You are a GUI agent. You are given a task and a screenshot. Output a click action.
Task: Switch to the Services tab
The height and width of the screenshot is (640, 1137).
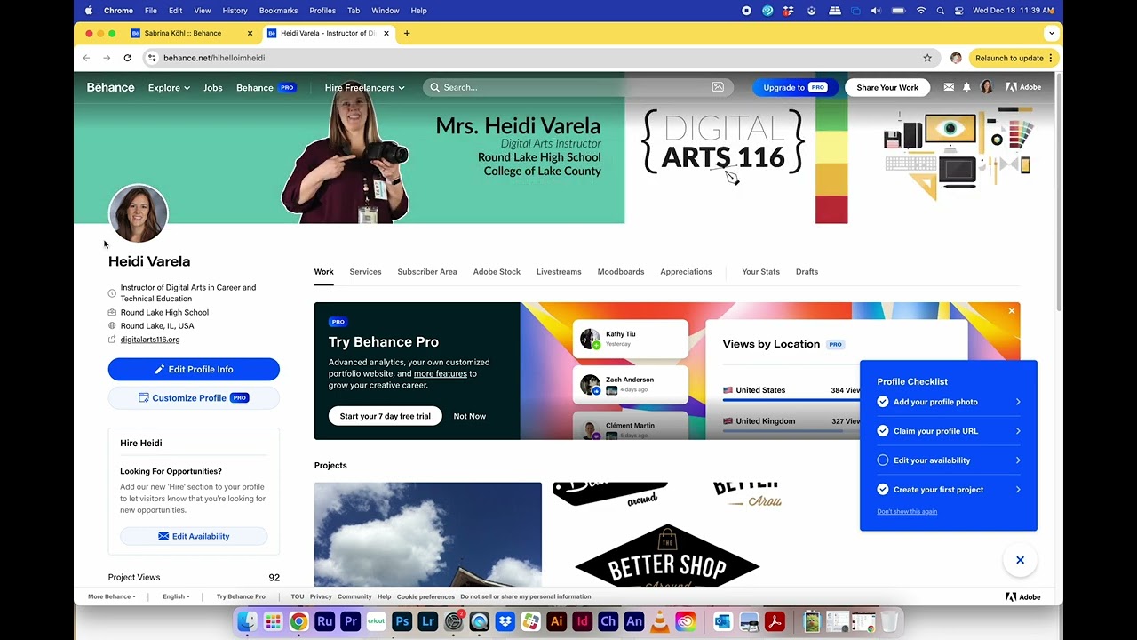pos(365,272)
